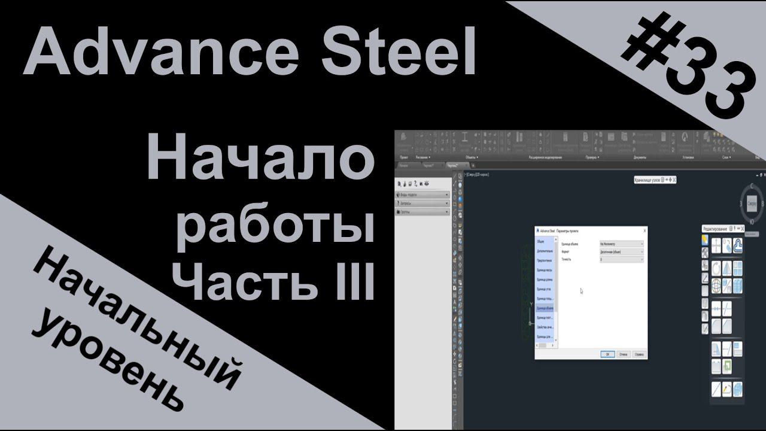Click the globe 3D rotate tool in Редактирование palette
766x431 pixels.
pos(715,286)
